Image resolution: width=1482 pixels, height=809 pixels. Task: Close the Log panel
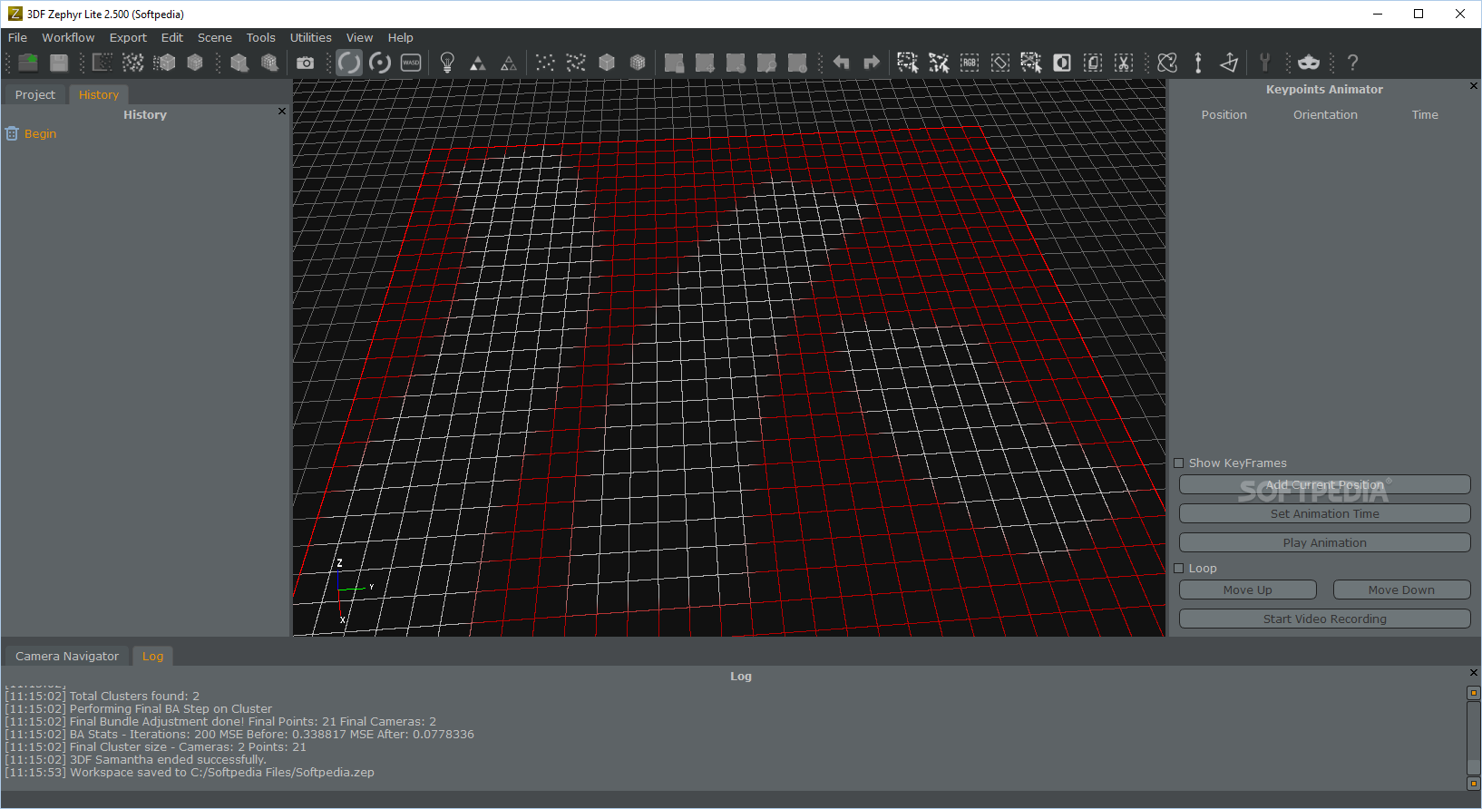tap(1474, 672)
